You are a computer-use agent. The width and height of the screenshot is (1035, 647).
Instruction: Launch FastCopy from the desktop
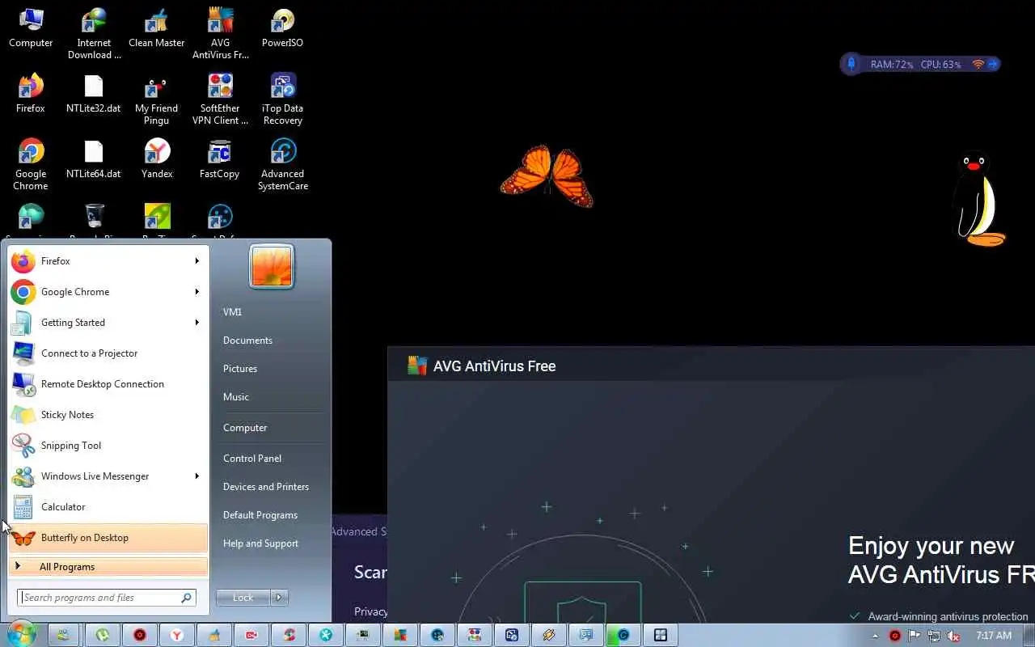[220, 159]
